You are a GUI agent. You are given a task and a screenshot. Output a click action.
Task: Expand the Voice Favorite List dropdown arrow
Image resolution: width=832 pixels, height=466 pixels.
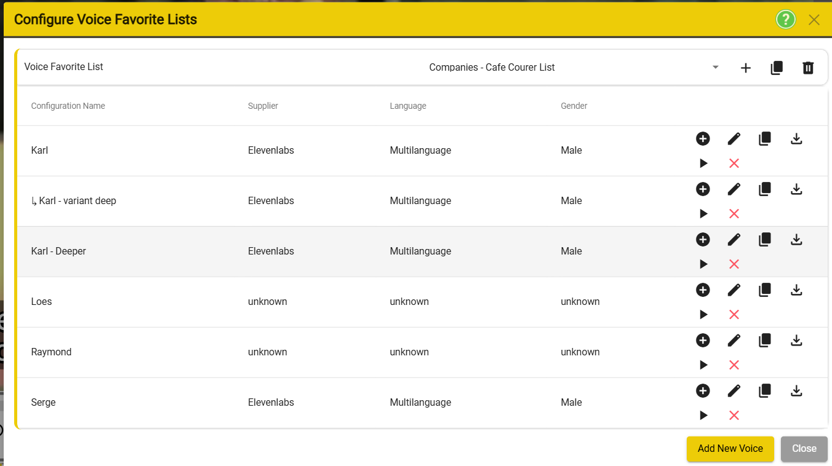716,67
